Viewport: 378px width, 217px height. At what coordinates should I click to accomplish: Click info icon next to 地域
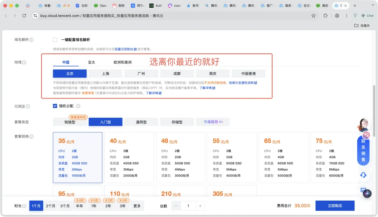[x=24, y=62]
